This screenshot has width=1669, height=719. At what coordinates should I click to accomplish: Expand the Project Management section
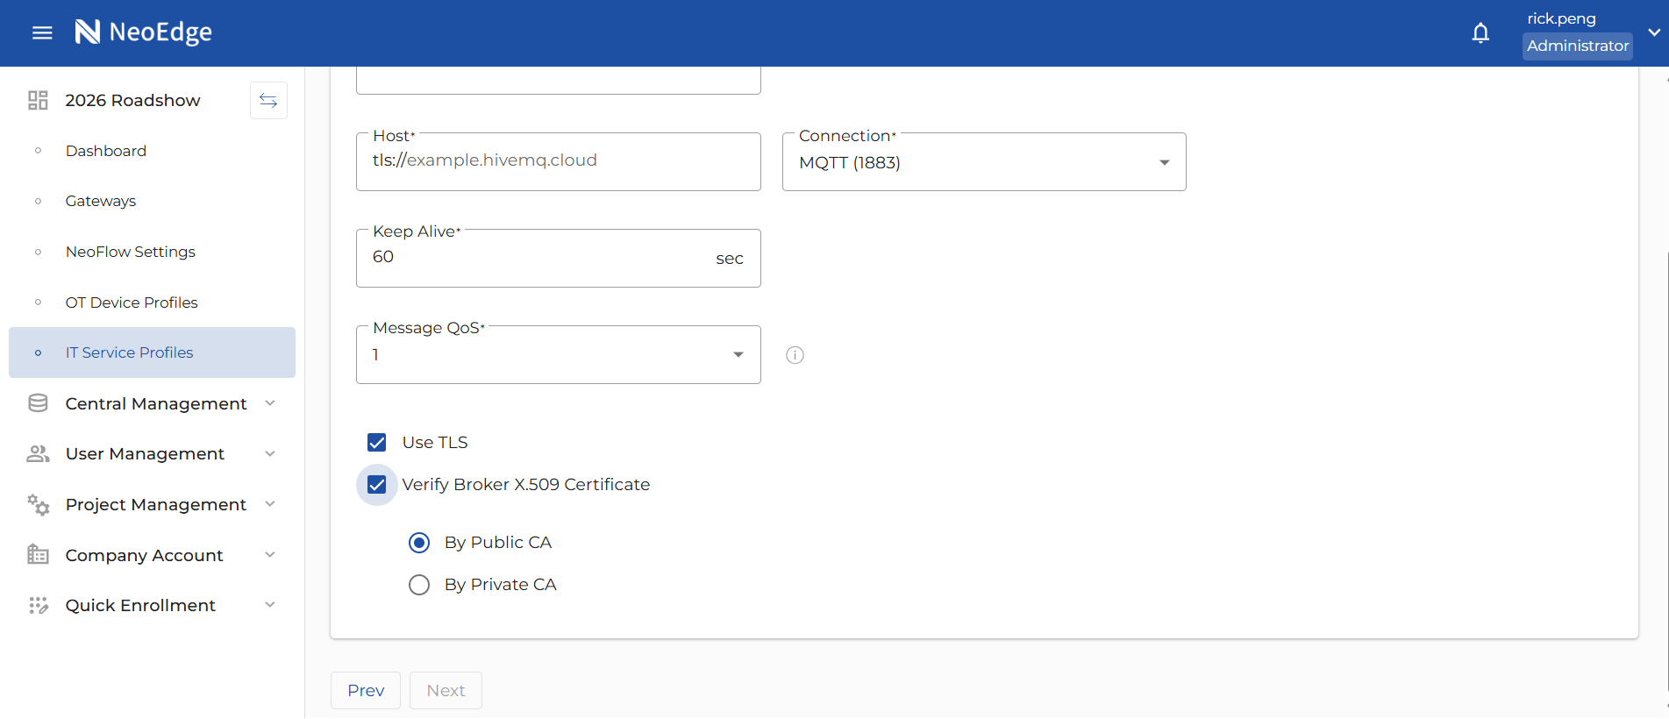pos(156,505)
